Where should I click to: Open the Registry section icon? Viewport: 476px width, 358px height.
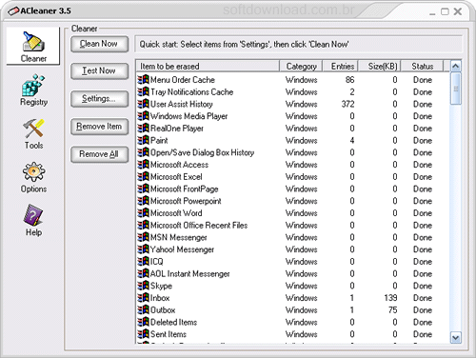point(33,85)
